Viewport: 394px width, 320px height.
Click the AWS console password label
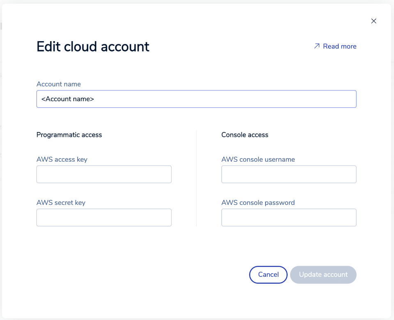pyautogui.click(x=258, y=203)
